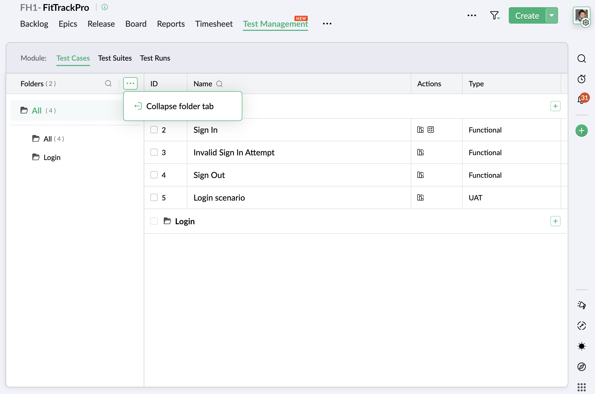Open the apps grid icon
This screenshot has width=595, height=394.
point(581,387)
